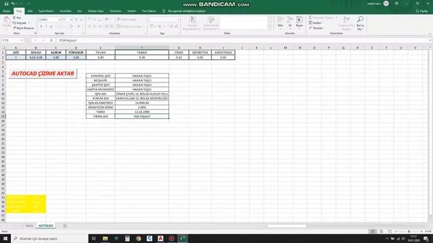Select the YÜKSEKLİK header cell

(76, 53)
